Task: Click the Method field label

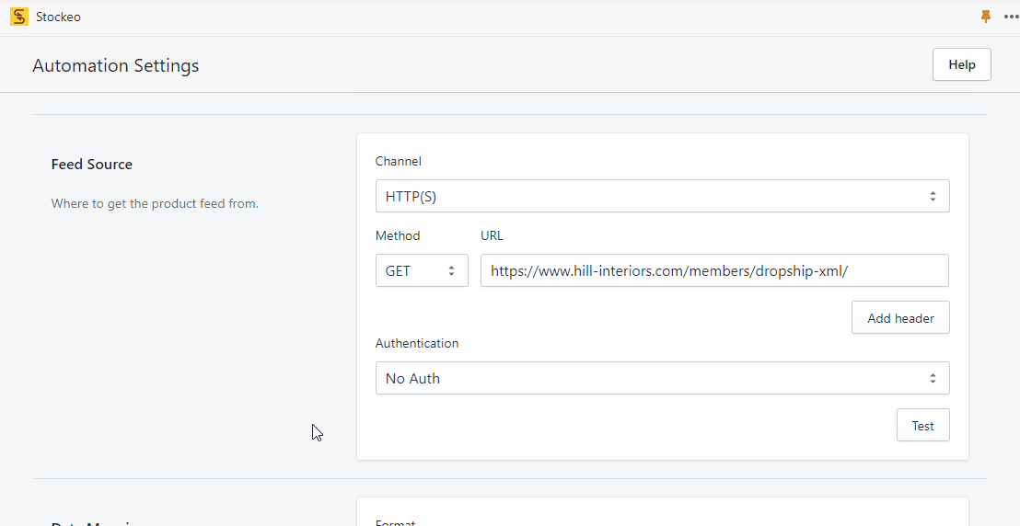Action: 398,235
